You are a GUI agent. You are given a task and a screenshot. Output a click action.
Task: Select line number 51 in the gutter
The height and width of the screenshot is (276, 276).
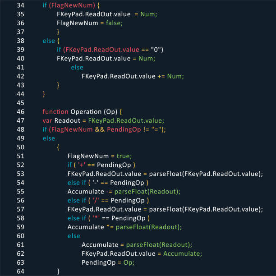pyautogui.click(x=21, y=156)
